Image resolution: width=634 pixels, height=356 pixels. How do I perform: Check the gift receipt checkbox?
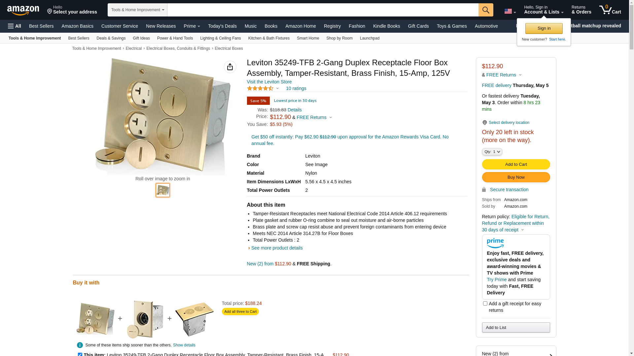(485, 304)
